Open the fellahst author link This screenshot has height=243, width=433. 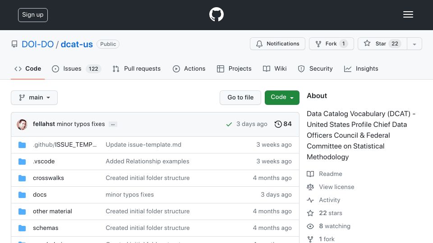point(44,124)
